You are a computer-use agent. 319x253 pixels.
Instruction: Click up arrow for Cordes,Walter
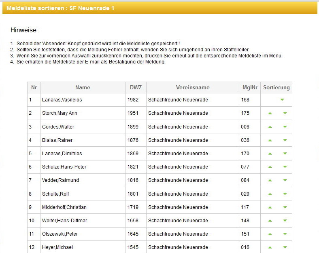(270, 127)
